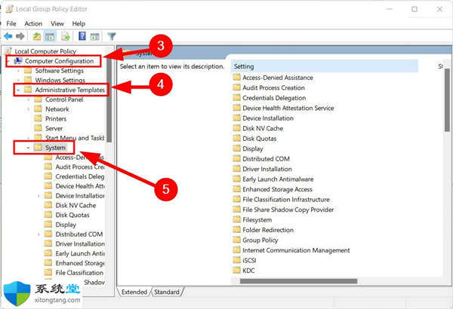This screenshot has height=309, width=453.
Task: Open the Help menu
Action: click(79, 23)
